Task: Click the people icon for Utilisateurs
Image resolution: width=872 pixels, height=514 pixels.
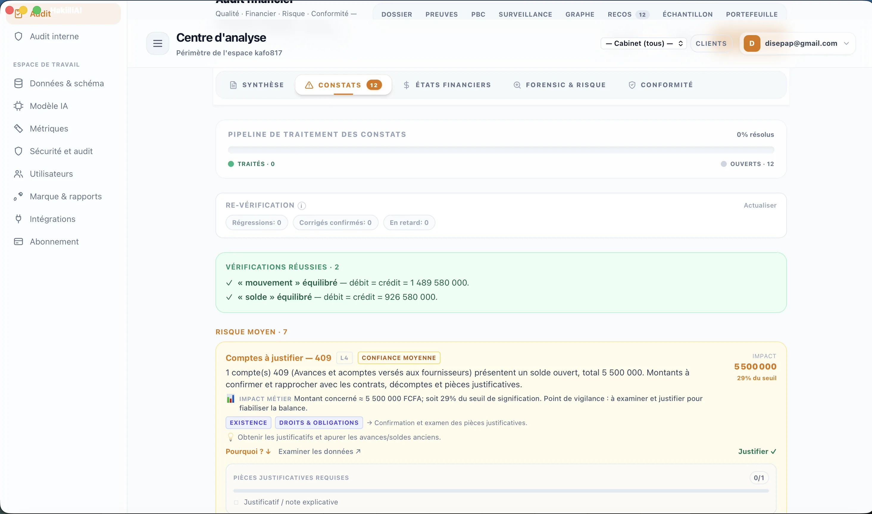Action: click(x=18, y=174)
